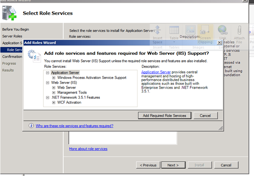Open 'Why are these role services required' link
Viewport: 254px width, 176px height.
[x=75, y=126]
